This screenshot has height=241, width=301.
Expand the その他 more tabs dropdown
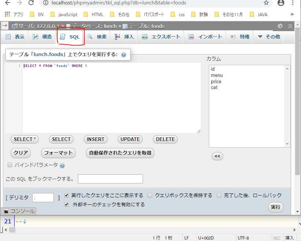click(269, 37)
